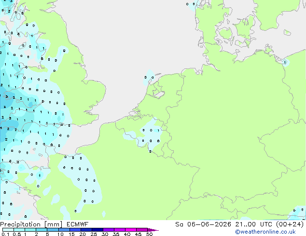Select the 0.5–1 mm legend color box
The image size is (306, 236).
point(19,230)
